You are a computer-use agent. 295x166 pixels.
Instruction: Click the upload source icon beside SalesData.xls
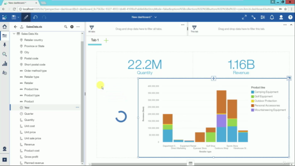tap(22, 27)
